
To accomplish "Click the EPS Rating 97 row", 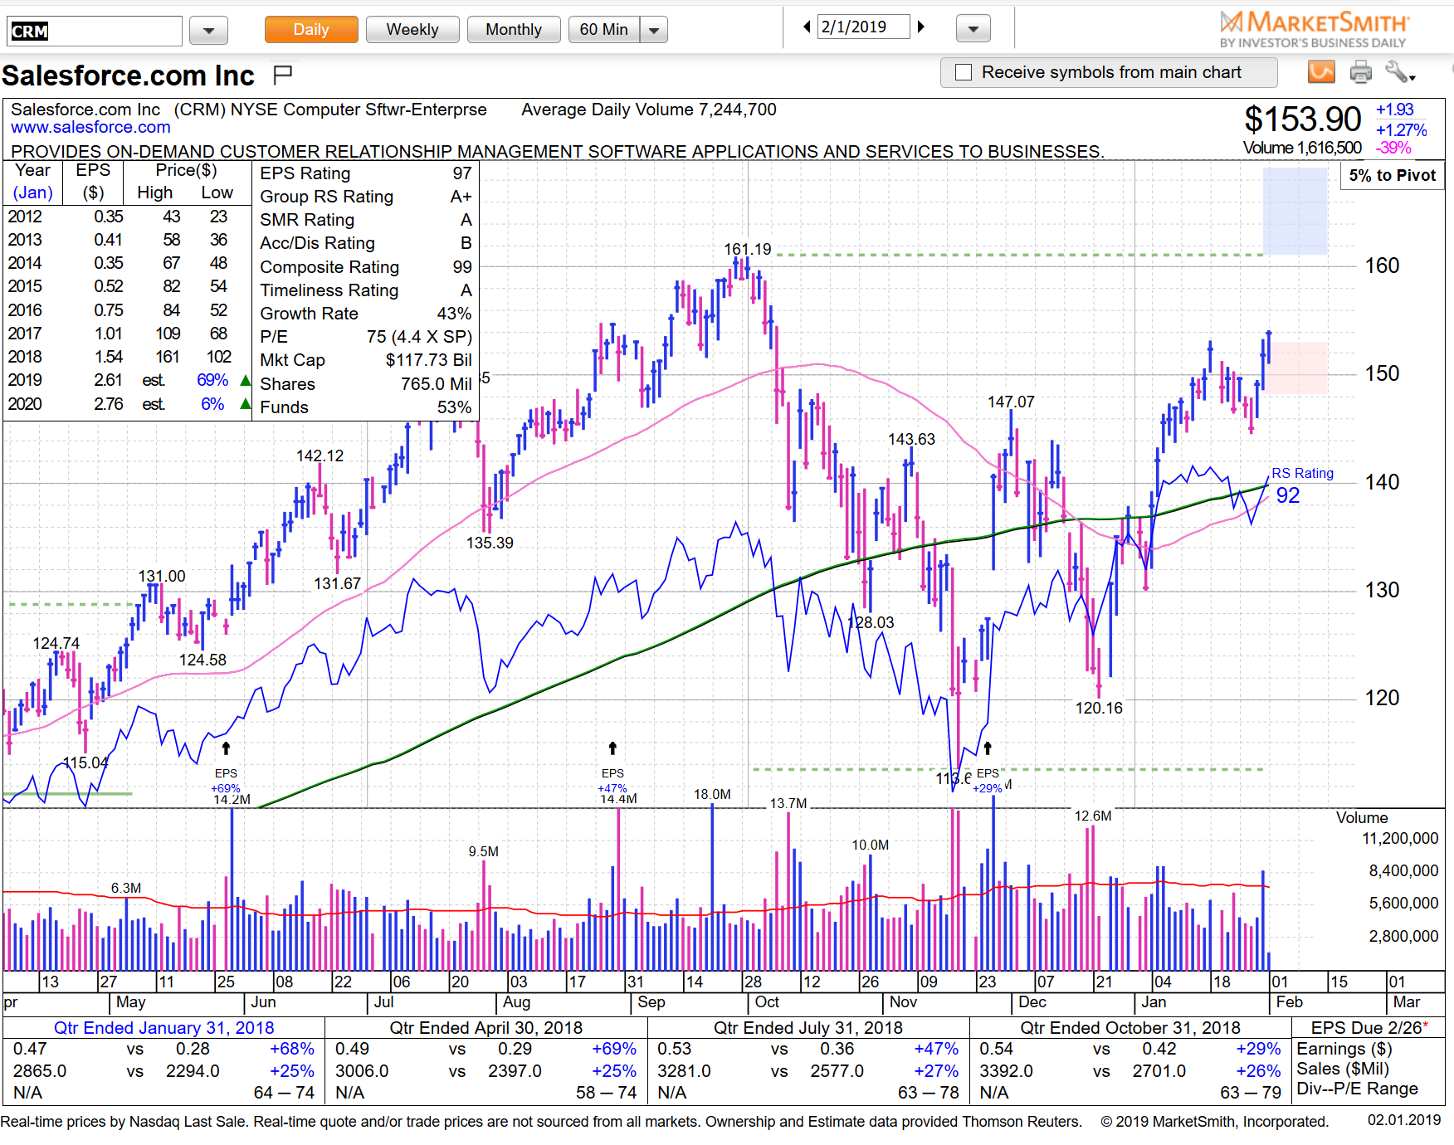I will click(365, 173).
